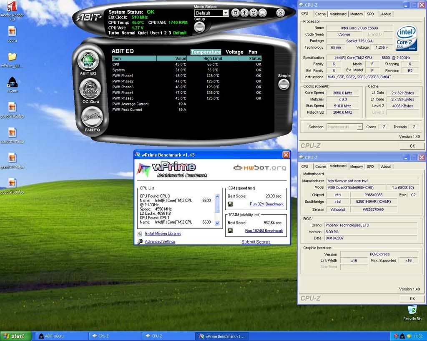
Task: Open the CPU tab in CPU-Z mainboard window
Action: point(305,167)
